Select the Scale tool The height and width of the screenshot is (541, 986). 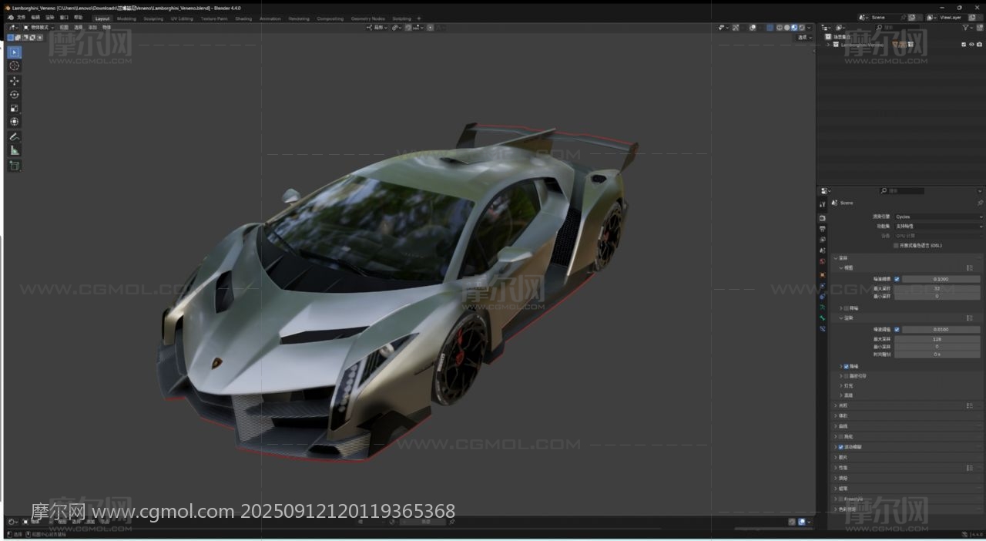coord(14,108)
